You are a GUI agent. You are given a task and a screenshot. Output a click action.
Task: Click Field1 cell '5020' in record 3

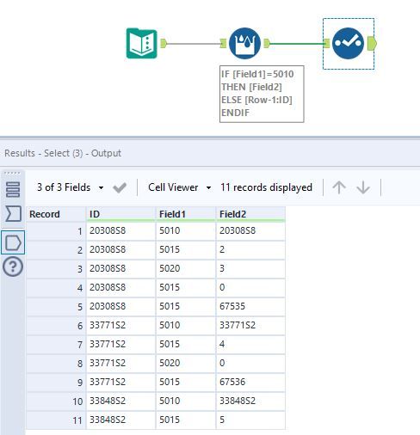point(186,269)
